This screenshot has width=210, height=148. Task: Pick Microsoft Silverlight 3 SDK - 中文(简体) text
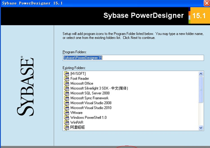pyautogui.click(x=99, y=88)
